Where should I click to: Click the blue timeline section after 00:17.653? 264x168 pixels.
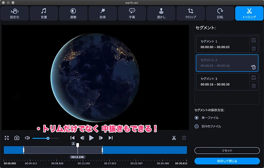tap(145, 150)
